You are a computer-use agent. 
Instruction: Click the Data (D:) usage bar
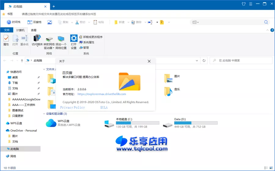tap(196, 123)
